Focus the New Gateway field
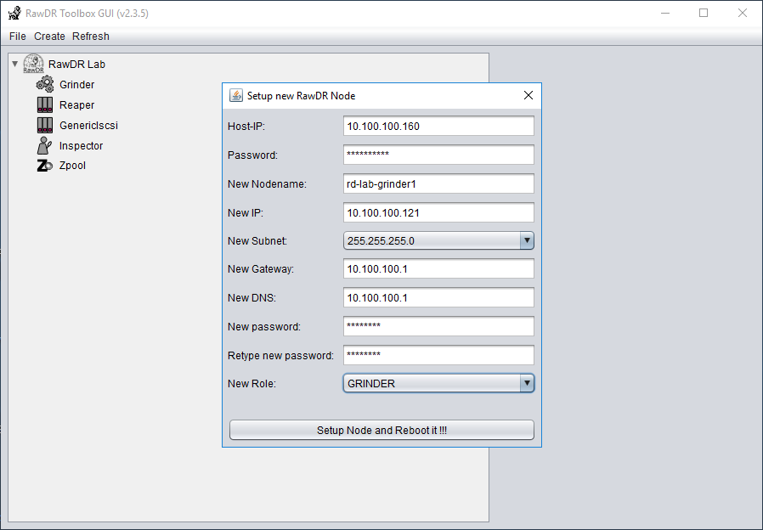 [x=438, y=268]
